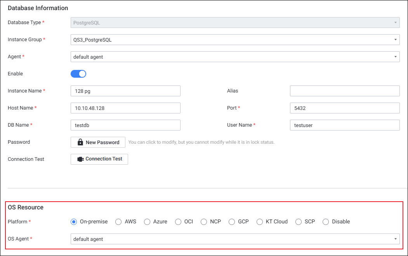Choose SCP as the platform
The height and width of the screenshot is (256, 408).
(x=299, y=222)
